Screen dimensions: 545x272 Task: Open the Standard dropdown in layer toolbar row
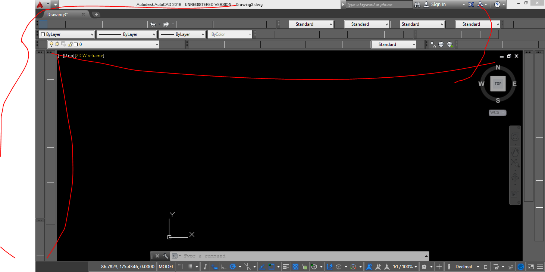(x=394, y=44)
